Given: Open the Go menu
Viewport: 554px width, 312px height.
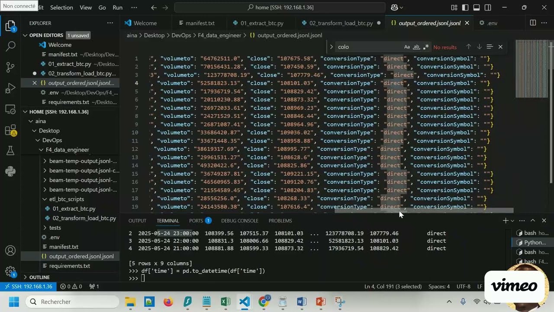Looking at the screenshot, I should 102,7.
